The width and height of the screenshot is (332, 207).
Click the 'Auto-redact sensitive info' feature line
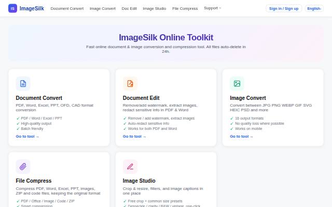146,124
